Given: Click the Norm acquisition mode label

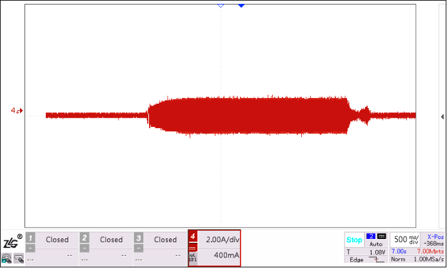Looking at the screenshot, I should [398, 260].
